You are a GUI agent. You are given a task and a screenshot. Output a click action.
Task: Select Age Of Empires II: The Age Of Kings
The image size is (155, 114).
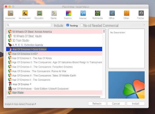54,58
